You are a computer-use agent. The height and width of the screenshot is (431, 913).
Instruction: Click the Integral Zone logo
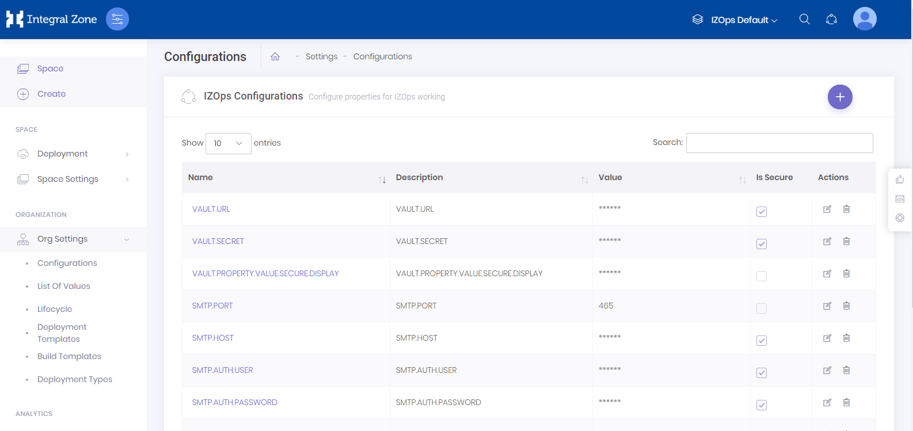51,19
